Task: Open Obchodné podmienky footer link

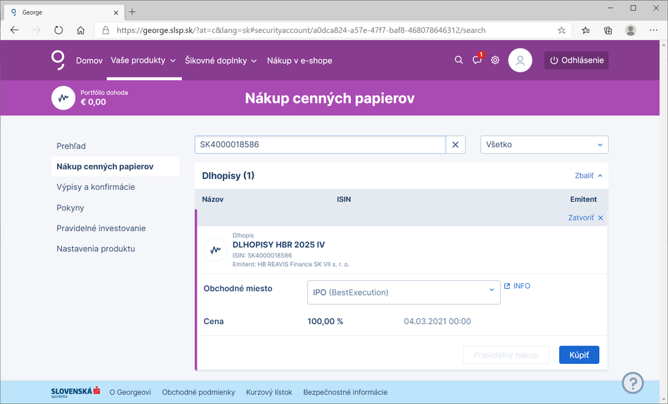Action: tap(198, 392)
